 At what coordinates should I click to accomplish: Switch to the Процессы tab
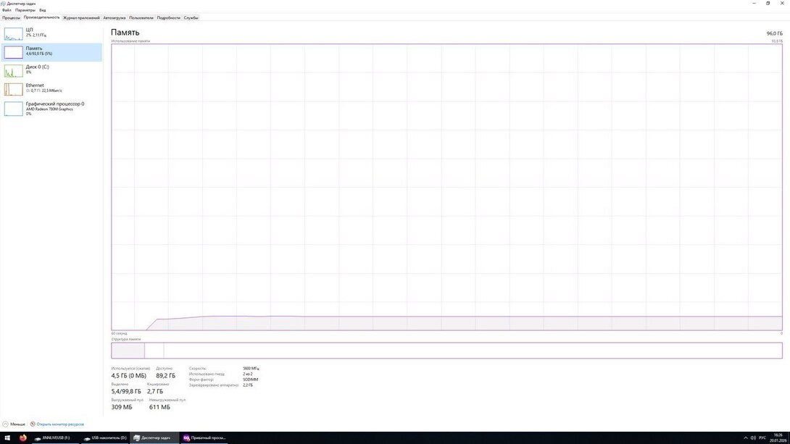click(x=11, y=17)
